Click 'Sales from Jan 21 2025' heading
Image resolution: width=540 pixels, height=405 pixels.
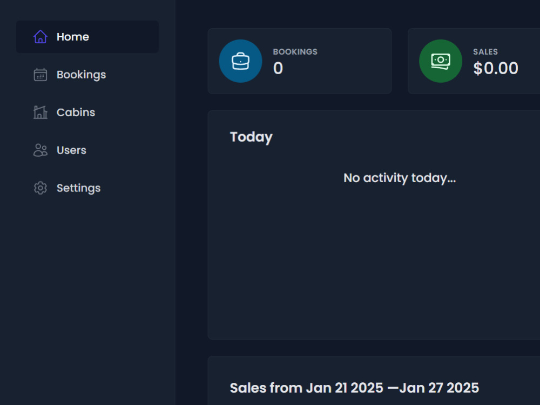354,388
